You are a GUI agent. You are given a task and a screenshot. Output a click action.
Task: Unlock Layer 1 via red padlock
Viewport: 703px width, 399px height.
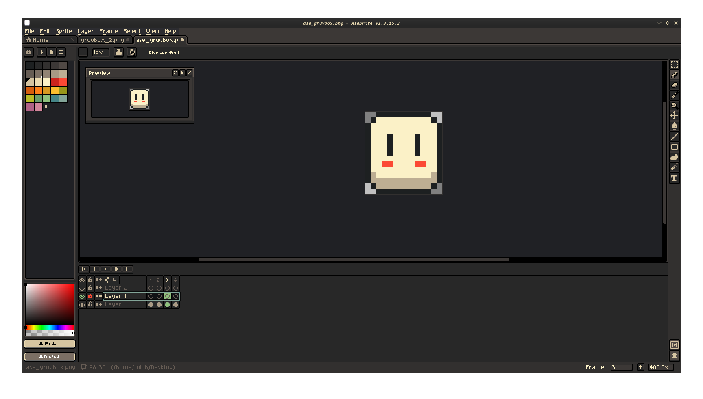[x=90, y=296]
